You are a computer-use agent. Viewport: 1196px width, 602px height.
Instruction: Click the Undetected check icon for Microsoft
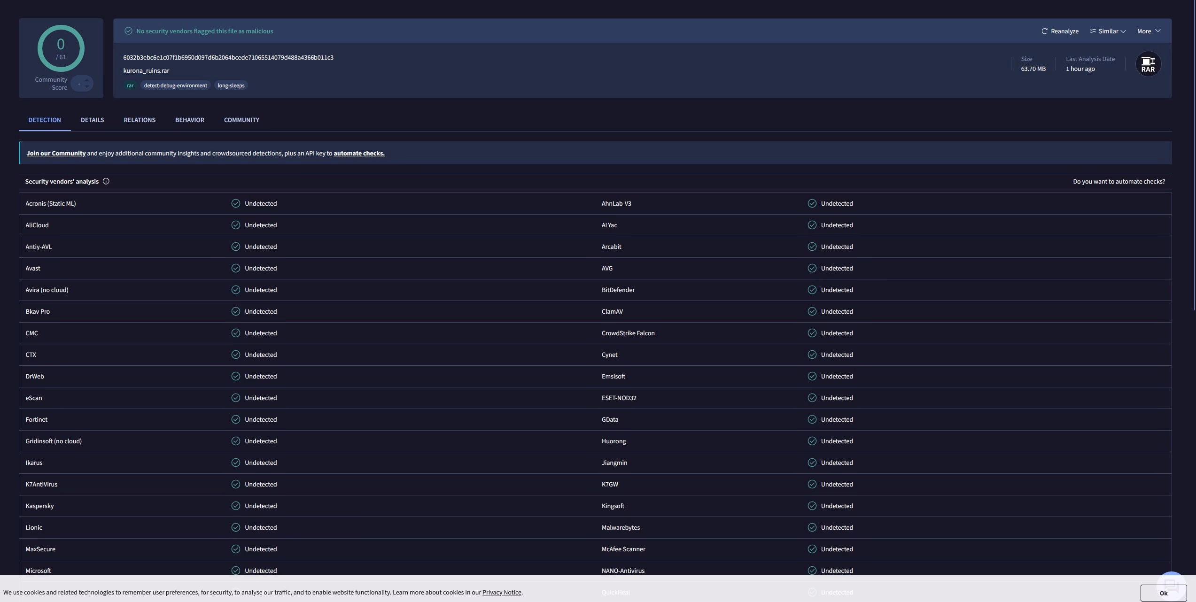(236, 571)
